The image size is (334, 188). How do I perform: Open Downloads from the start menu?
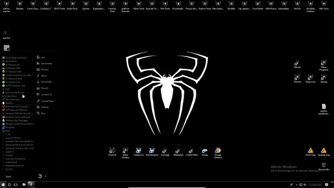click(44, 82)
